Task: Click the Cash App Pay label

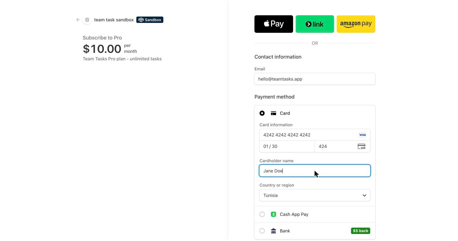Action: (x=294, y=214)
